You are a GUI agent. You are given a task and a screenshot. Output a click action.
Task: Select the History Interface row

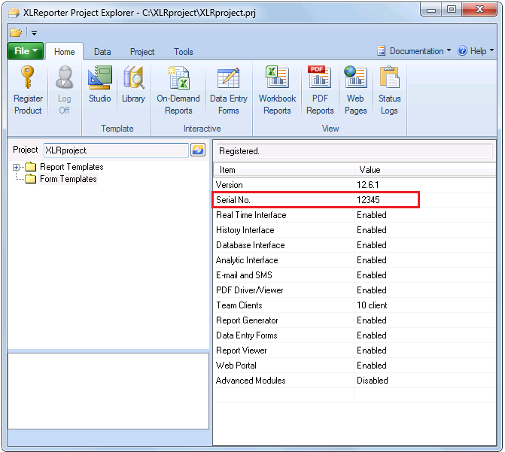pyautogui.click(x=354, y=230)
